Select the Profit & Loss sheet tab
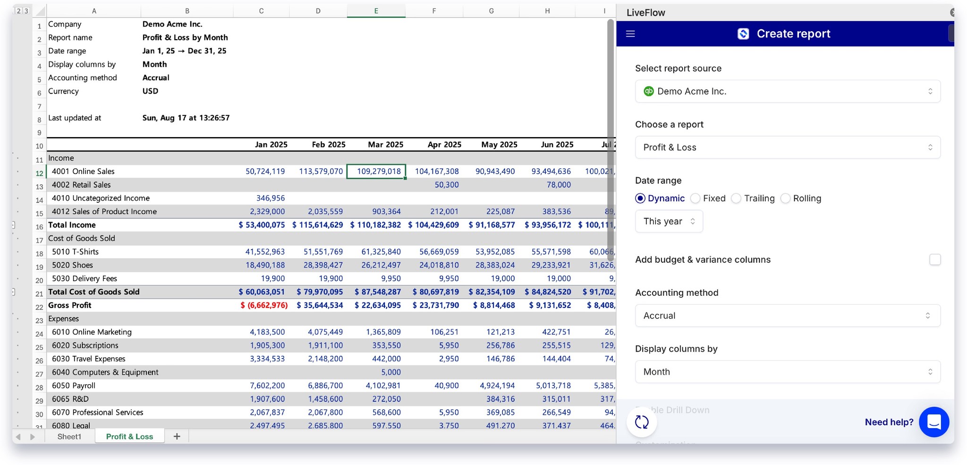Image resolution: width=967 pixels, height=465 pixels. (x=129, y=436)
